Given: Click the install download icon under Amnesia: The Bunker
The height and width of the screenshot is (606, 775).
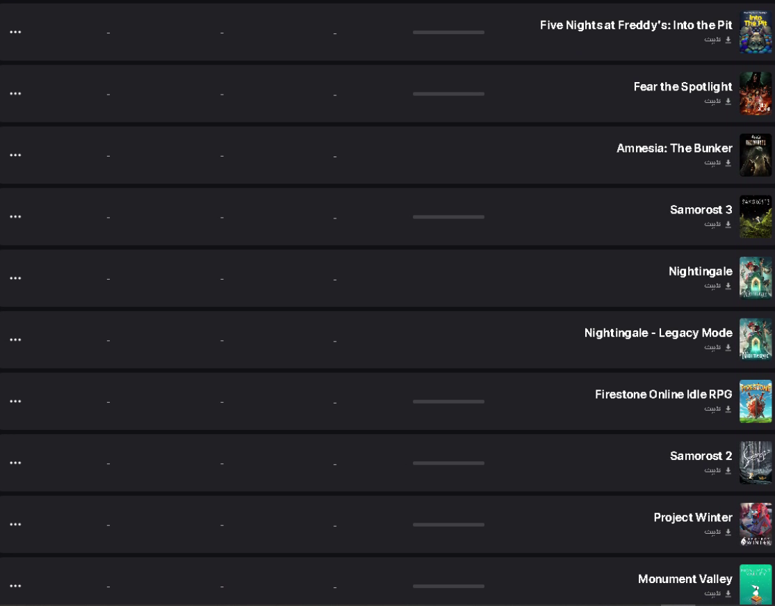Looking at the screenshot, I should coord(728,163).
